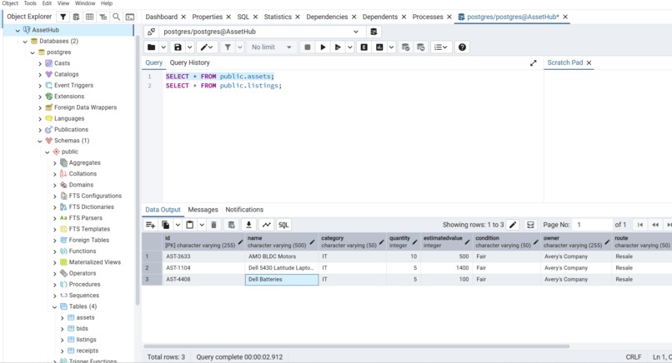
Task: Click the Commit database icon
Action: click(x=405, y=47)
